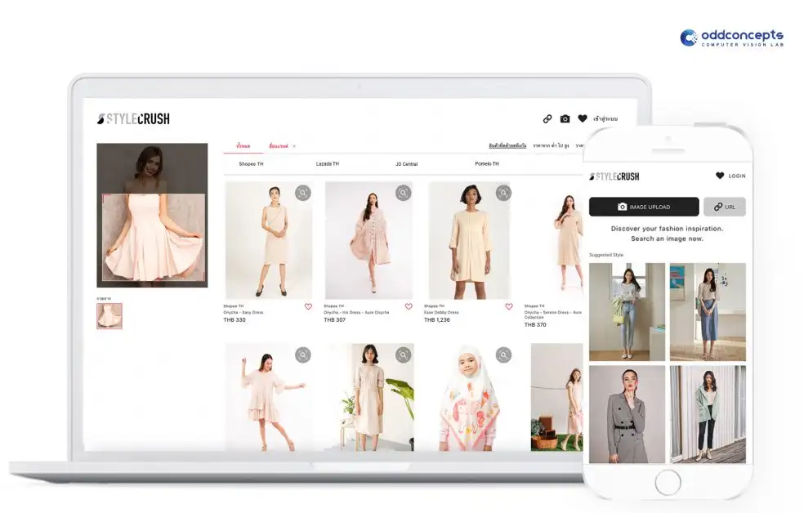804x513 pixels.
Task: Open the gray blazer suggested style photo
Action: point(627,414)
